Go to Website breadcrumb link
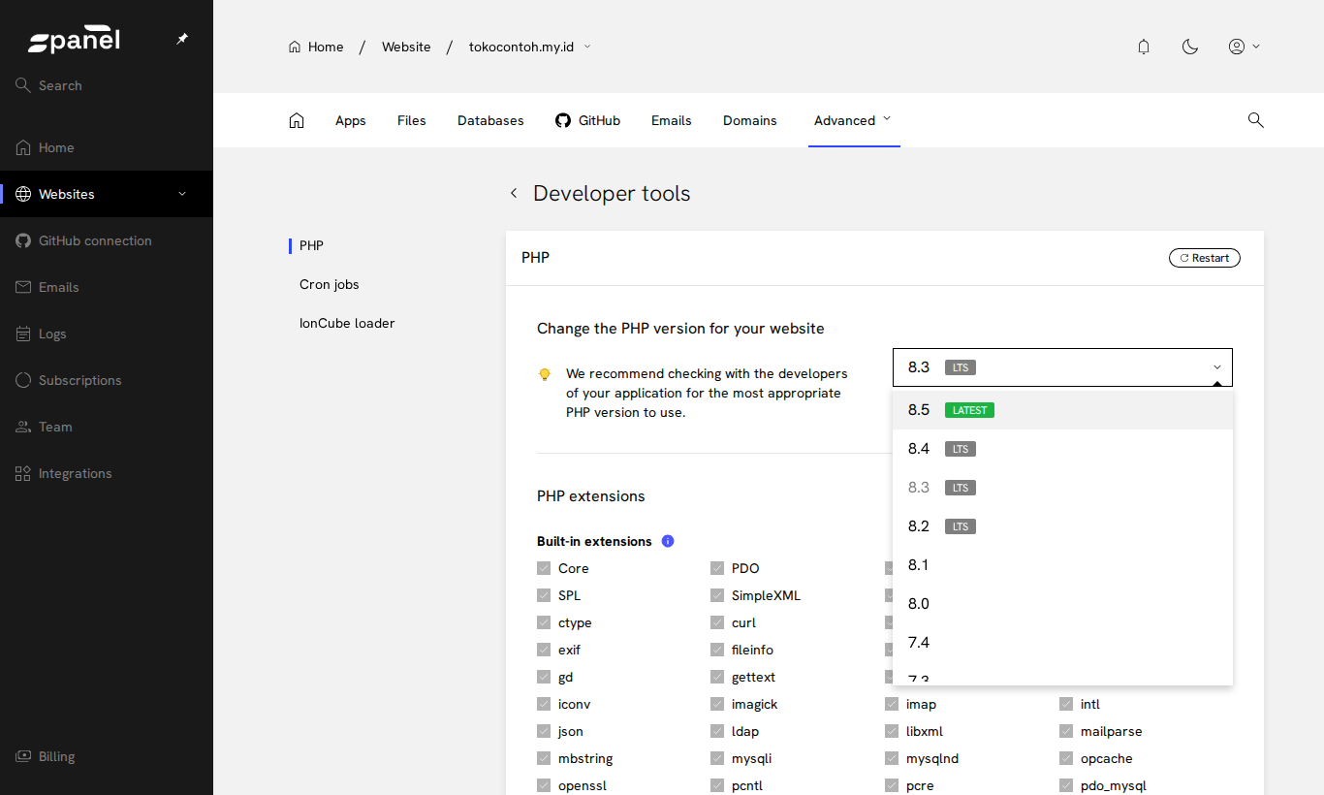Screen dimensions: 1324x795 406,47
